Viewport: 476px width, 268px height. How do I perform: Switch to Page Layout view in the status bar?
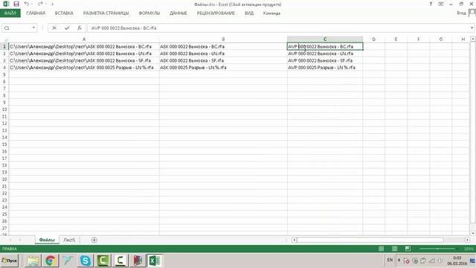coord(395,249)
